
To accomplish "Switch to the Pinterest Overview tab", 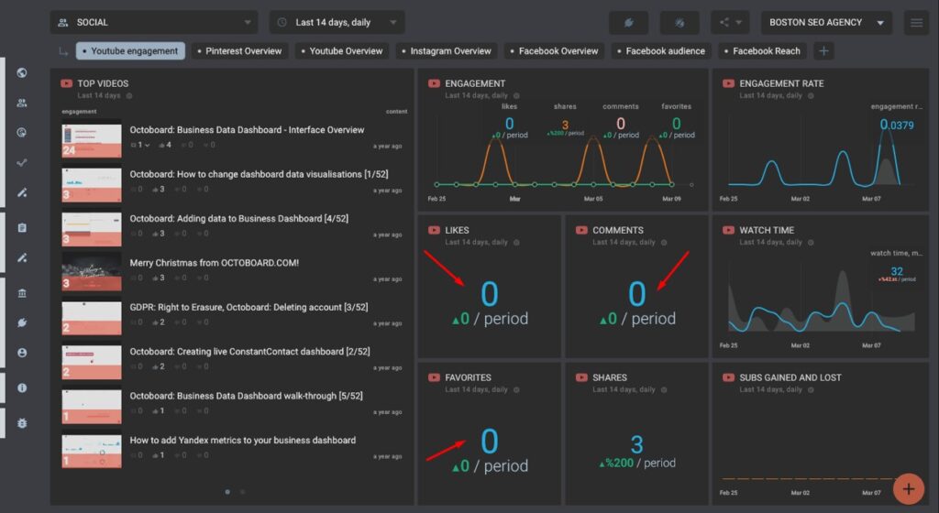I will 243,51.
